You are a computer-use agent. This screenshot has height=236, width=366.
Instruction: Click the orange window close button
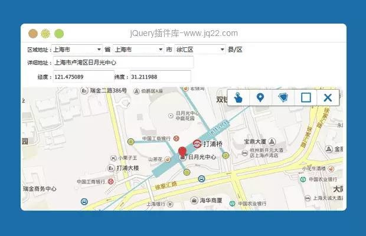pyautogui.click(x=33, y=34)
